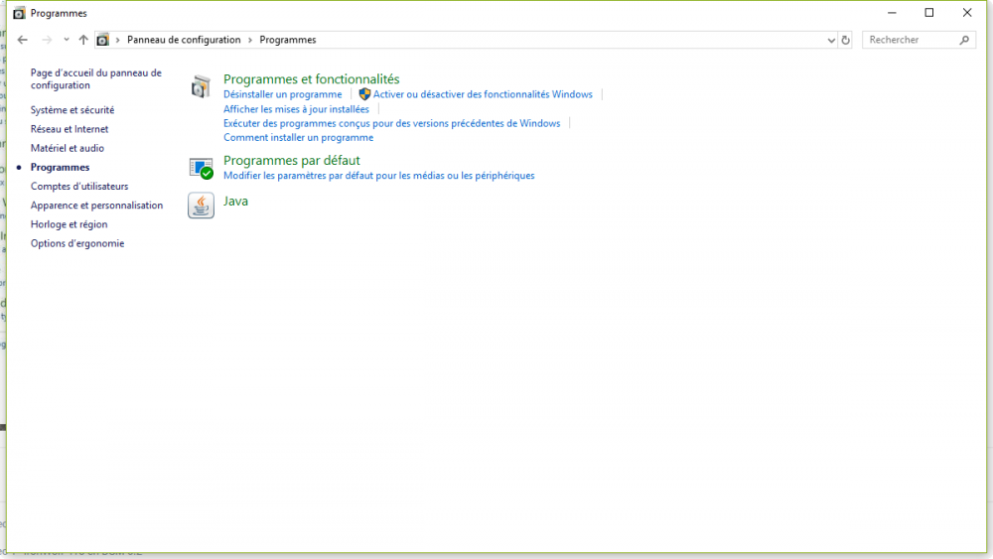Viewport: 993px width, 559px height.
Task: Go forward with the right arrow
Action: pos(47,40)
